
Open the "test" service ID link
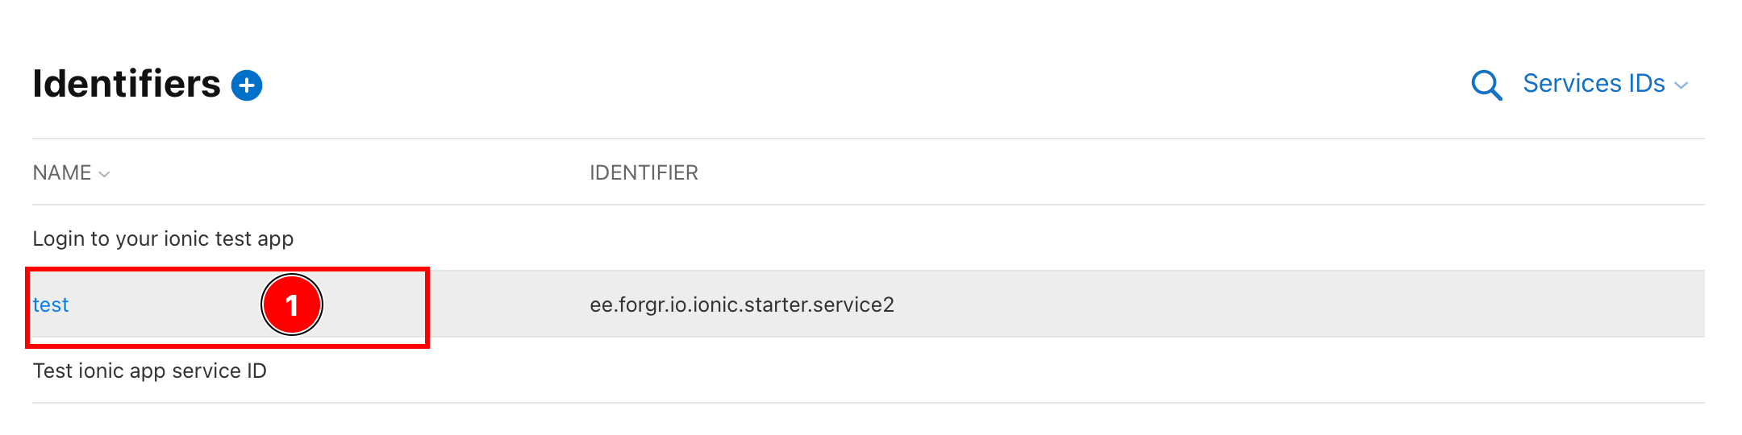[51, 304]
